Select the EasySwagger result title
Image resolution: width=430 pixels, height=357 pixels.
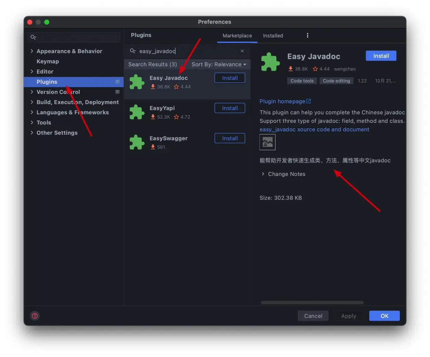coord(168,138)
